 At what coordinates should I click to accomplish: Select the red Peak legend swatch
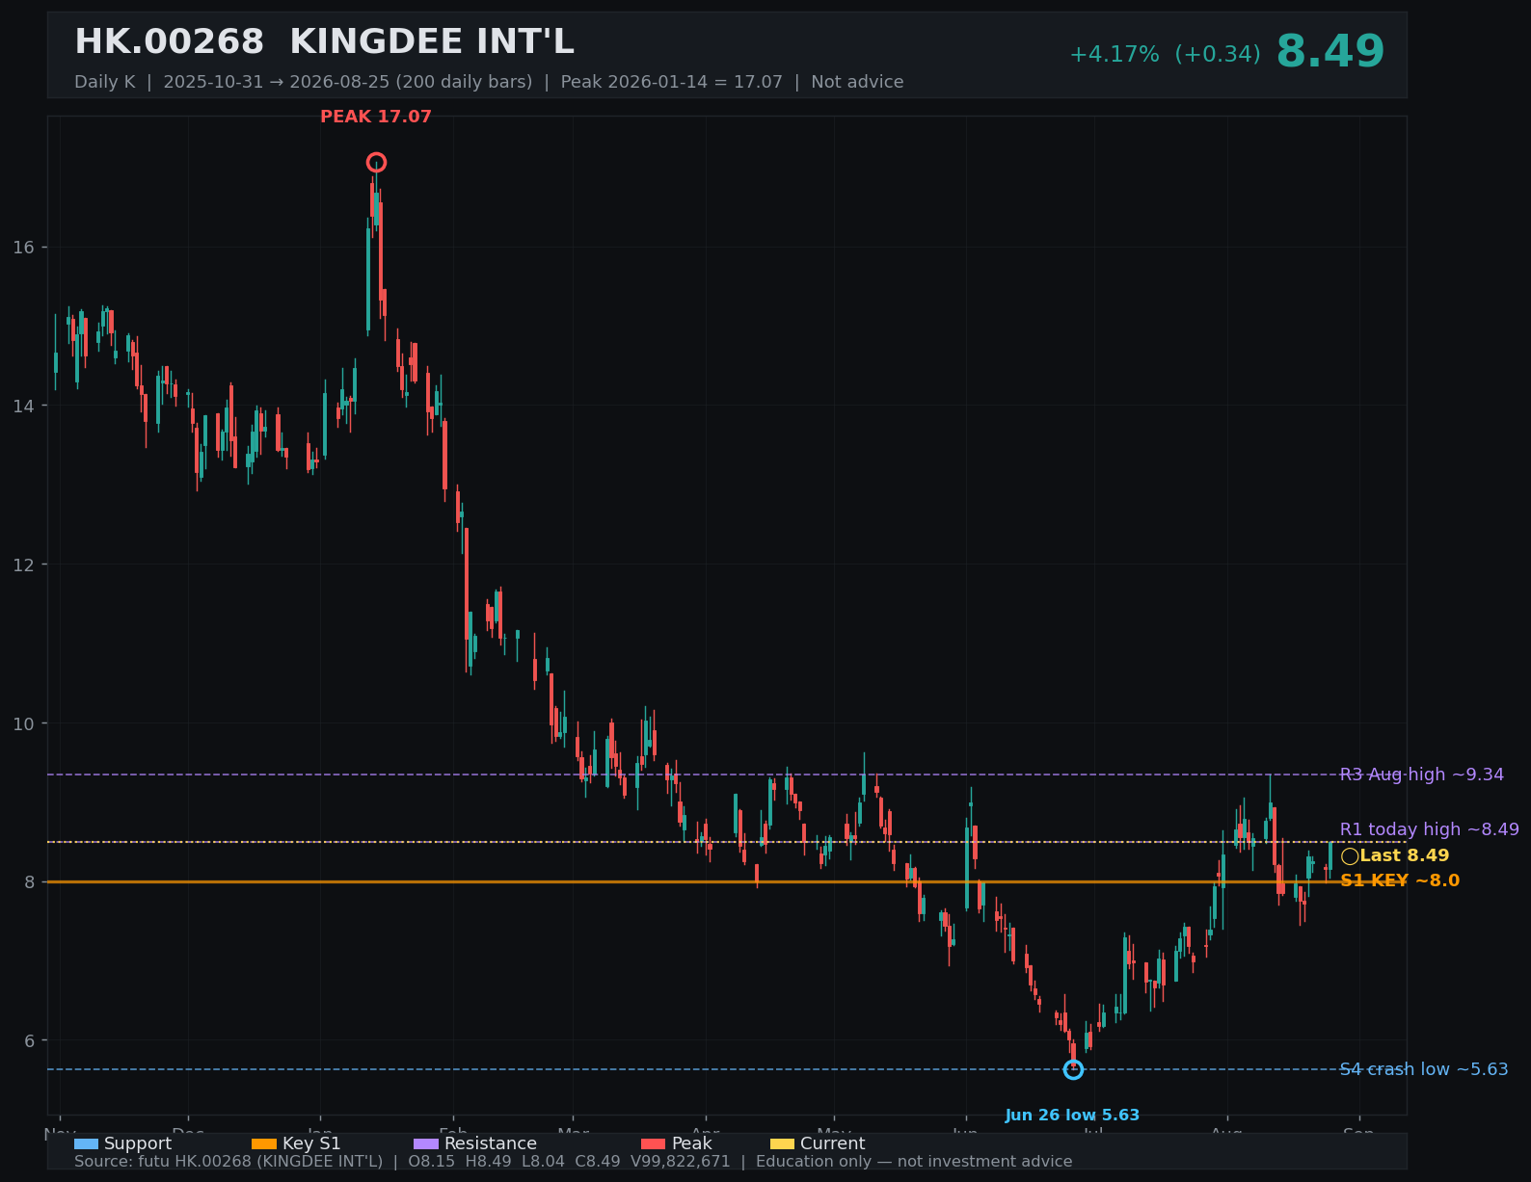point(653,1143)
